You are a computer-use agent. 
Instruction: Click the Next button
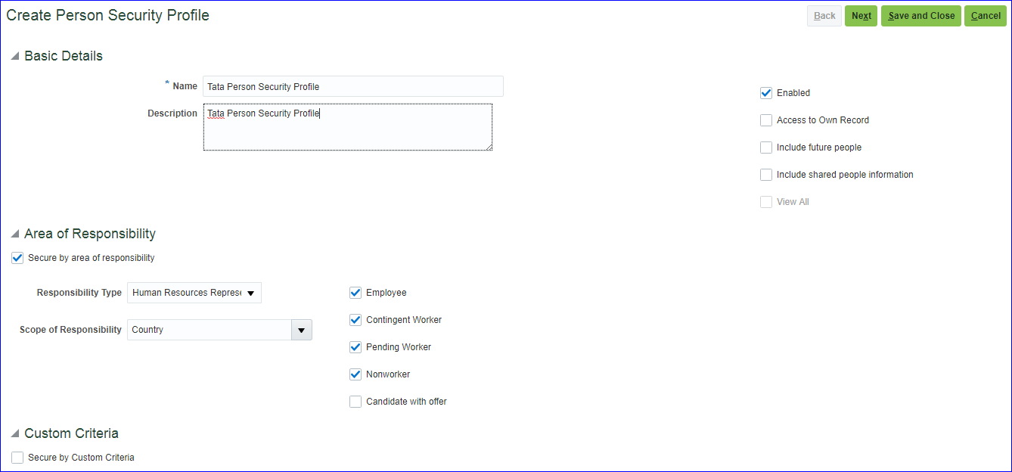pyautogui.click(x=861, y=16)
